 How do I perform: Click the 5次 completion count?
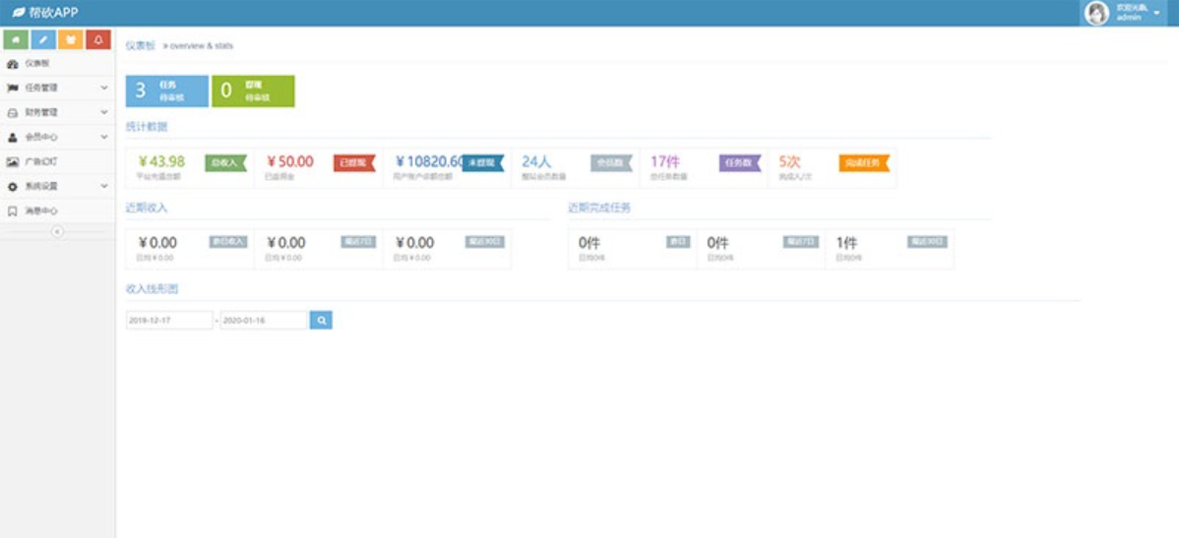[790, 161]
